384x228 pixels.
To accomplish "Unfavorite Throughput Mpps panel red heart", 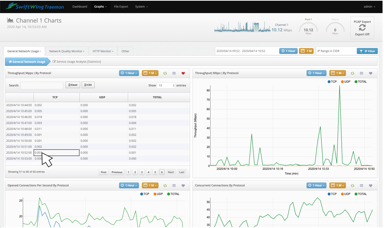I will 183,73.
